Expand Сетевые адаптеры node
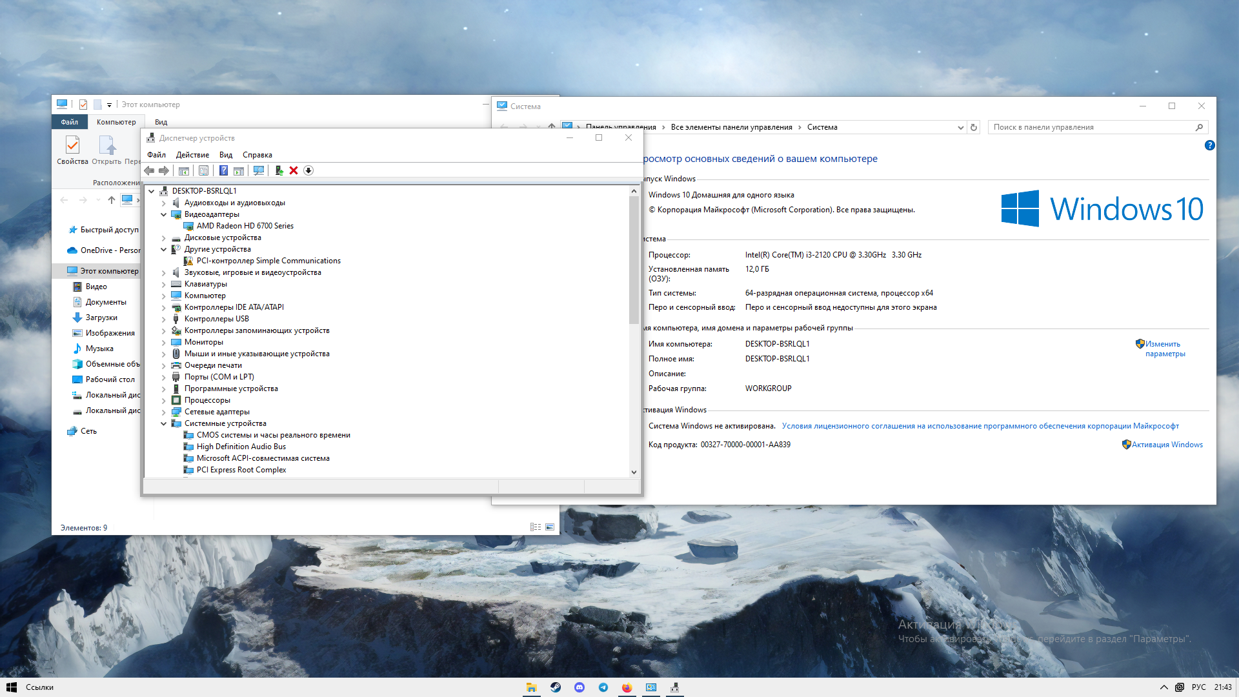The width and height of the screenshot is (1239, 697). 164,412
